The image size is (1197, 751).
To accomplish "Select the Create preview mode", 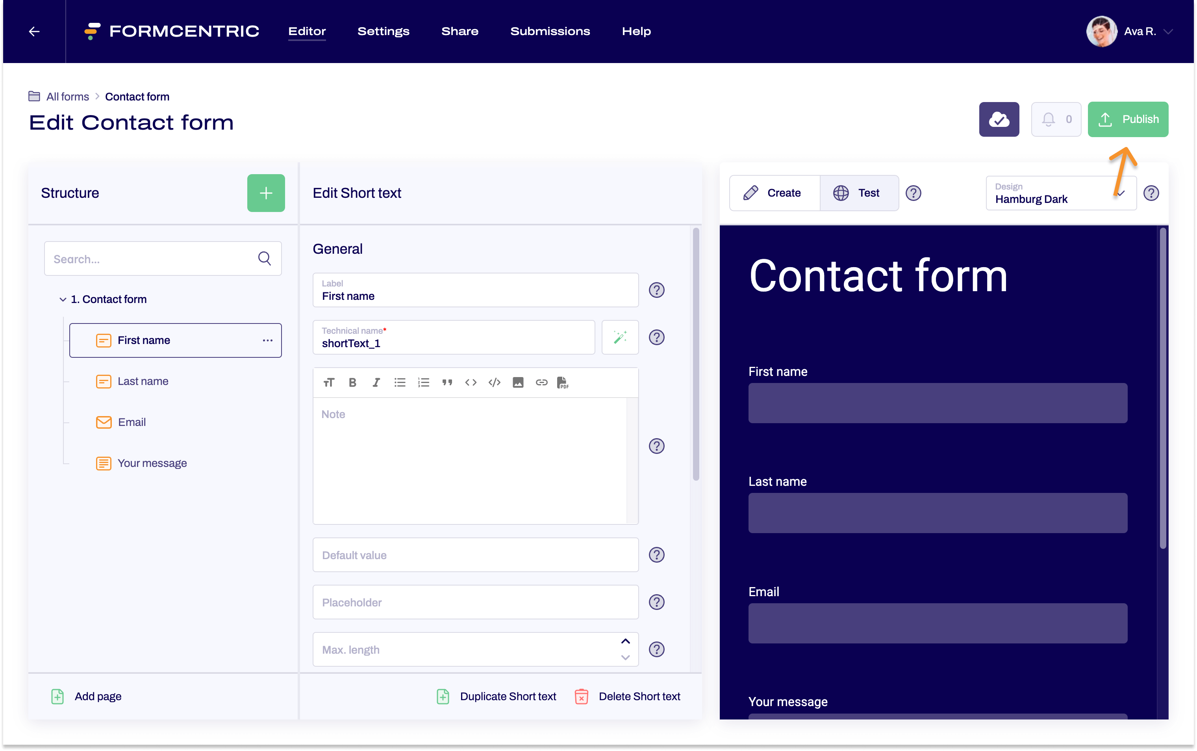I will pos(774,193).
